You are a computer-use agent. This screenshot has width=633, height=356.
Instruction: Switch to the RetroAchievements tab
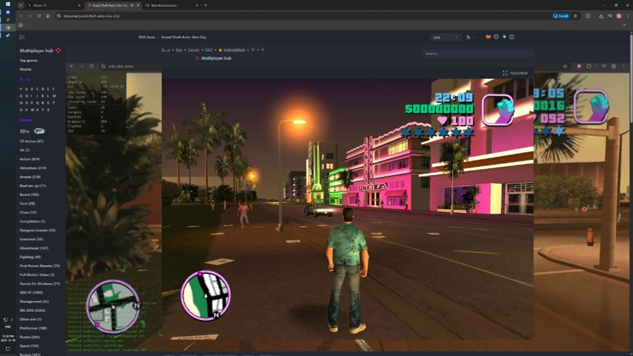click(x=171, y=5)
